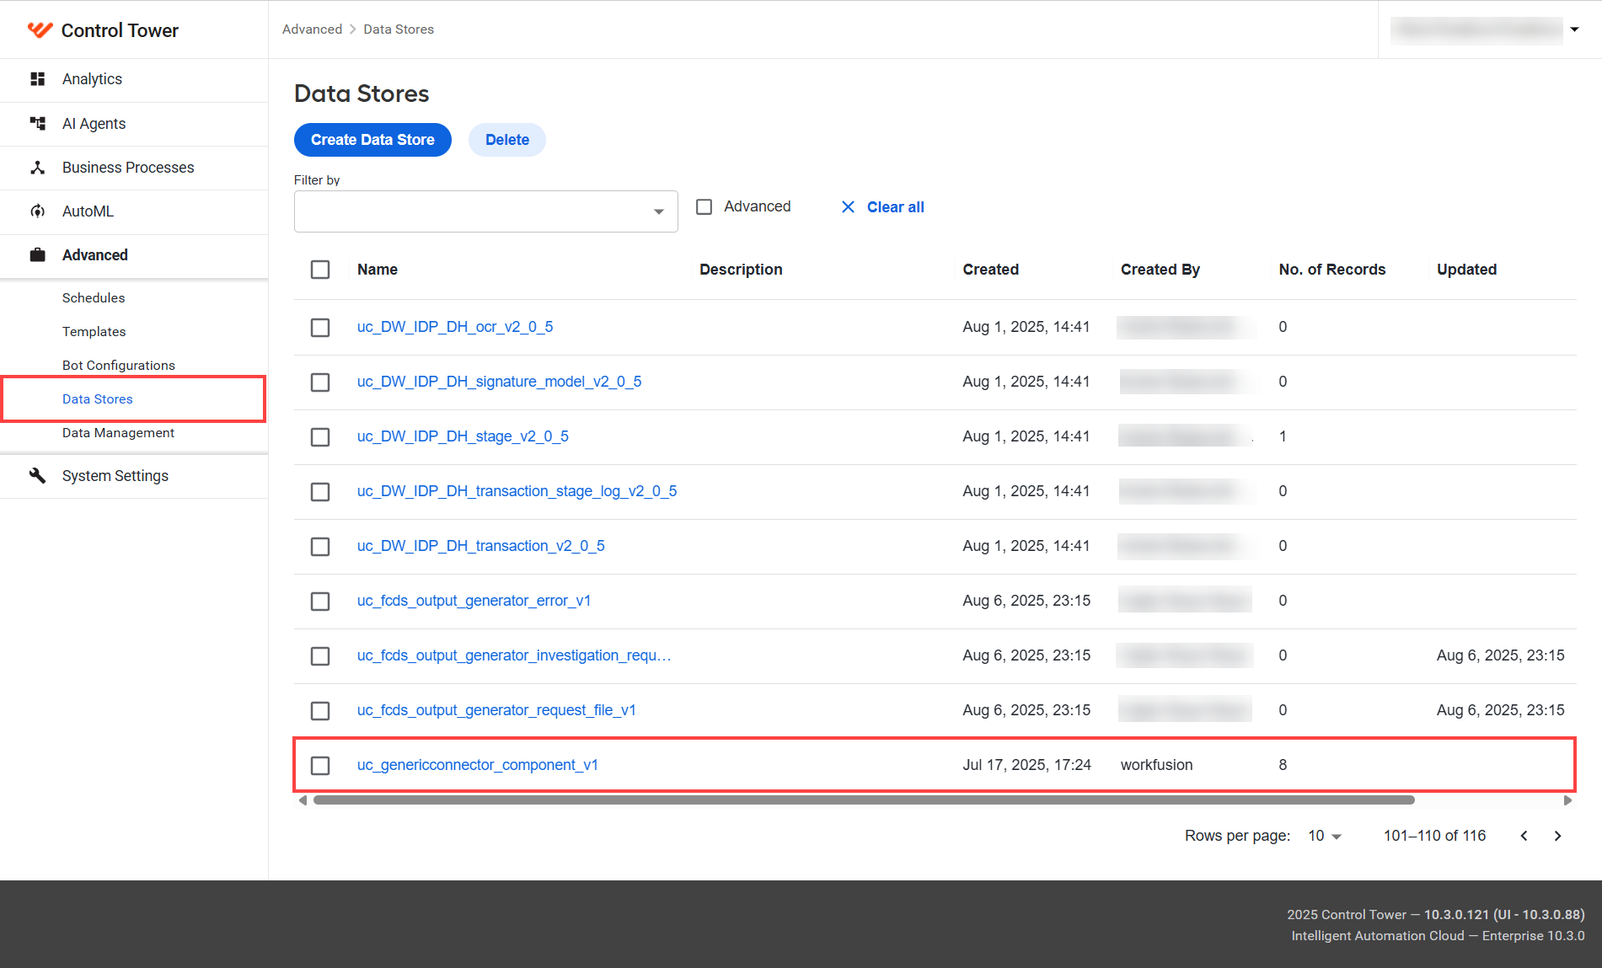This screenshot has height=968, width=1602.
Task: Select checkbox for uc_DW_IDP_DH_transaction_v2_0_5
Action: pos(320,547)
